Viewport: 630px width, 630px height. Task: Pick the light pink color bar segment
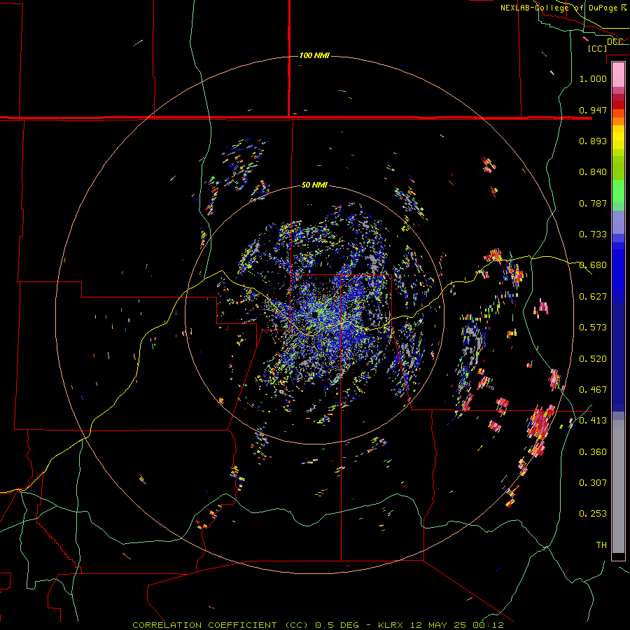618,75
